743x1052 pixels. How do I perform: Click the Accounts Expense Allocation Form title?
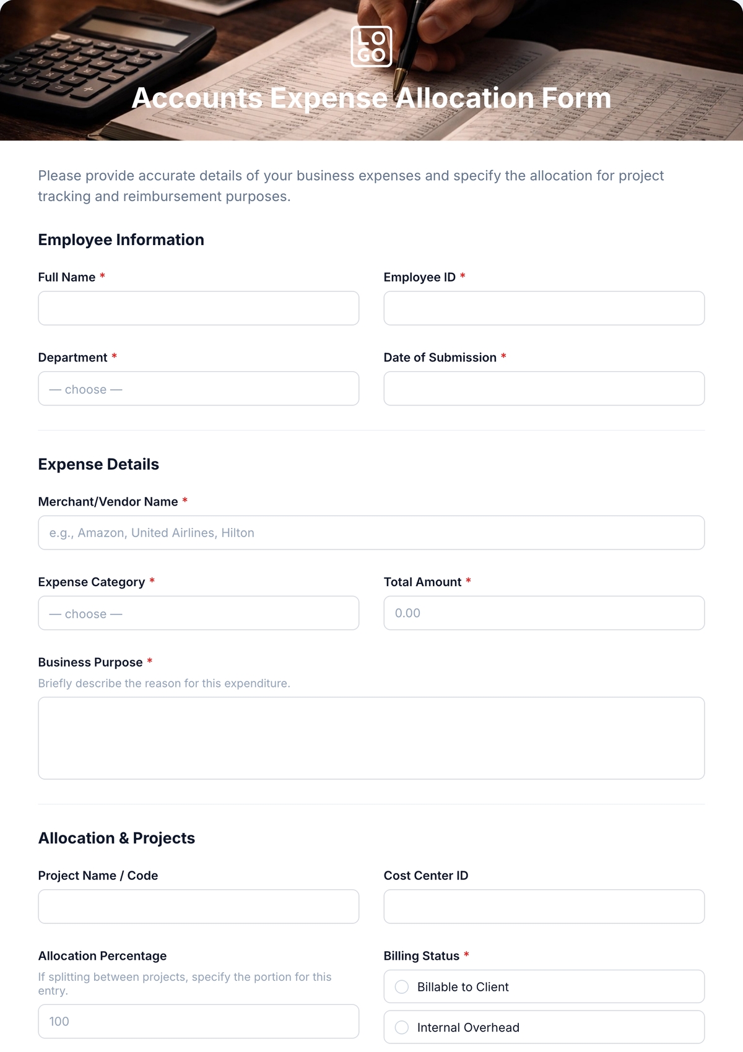[x=371, y=98]
